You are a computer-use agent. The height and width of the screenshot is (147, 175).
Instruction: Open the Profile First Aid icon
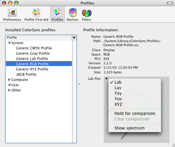tap(37, 12)
